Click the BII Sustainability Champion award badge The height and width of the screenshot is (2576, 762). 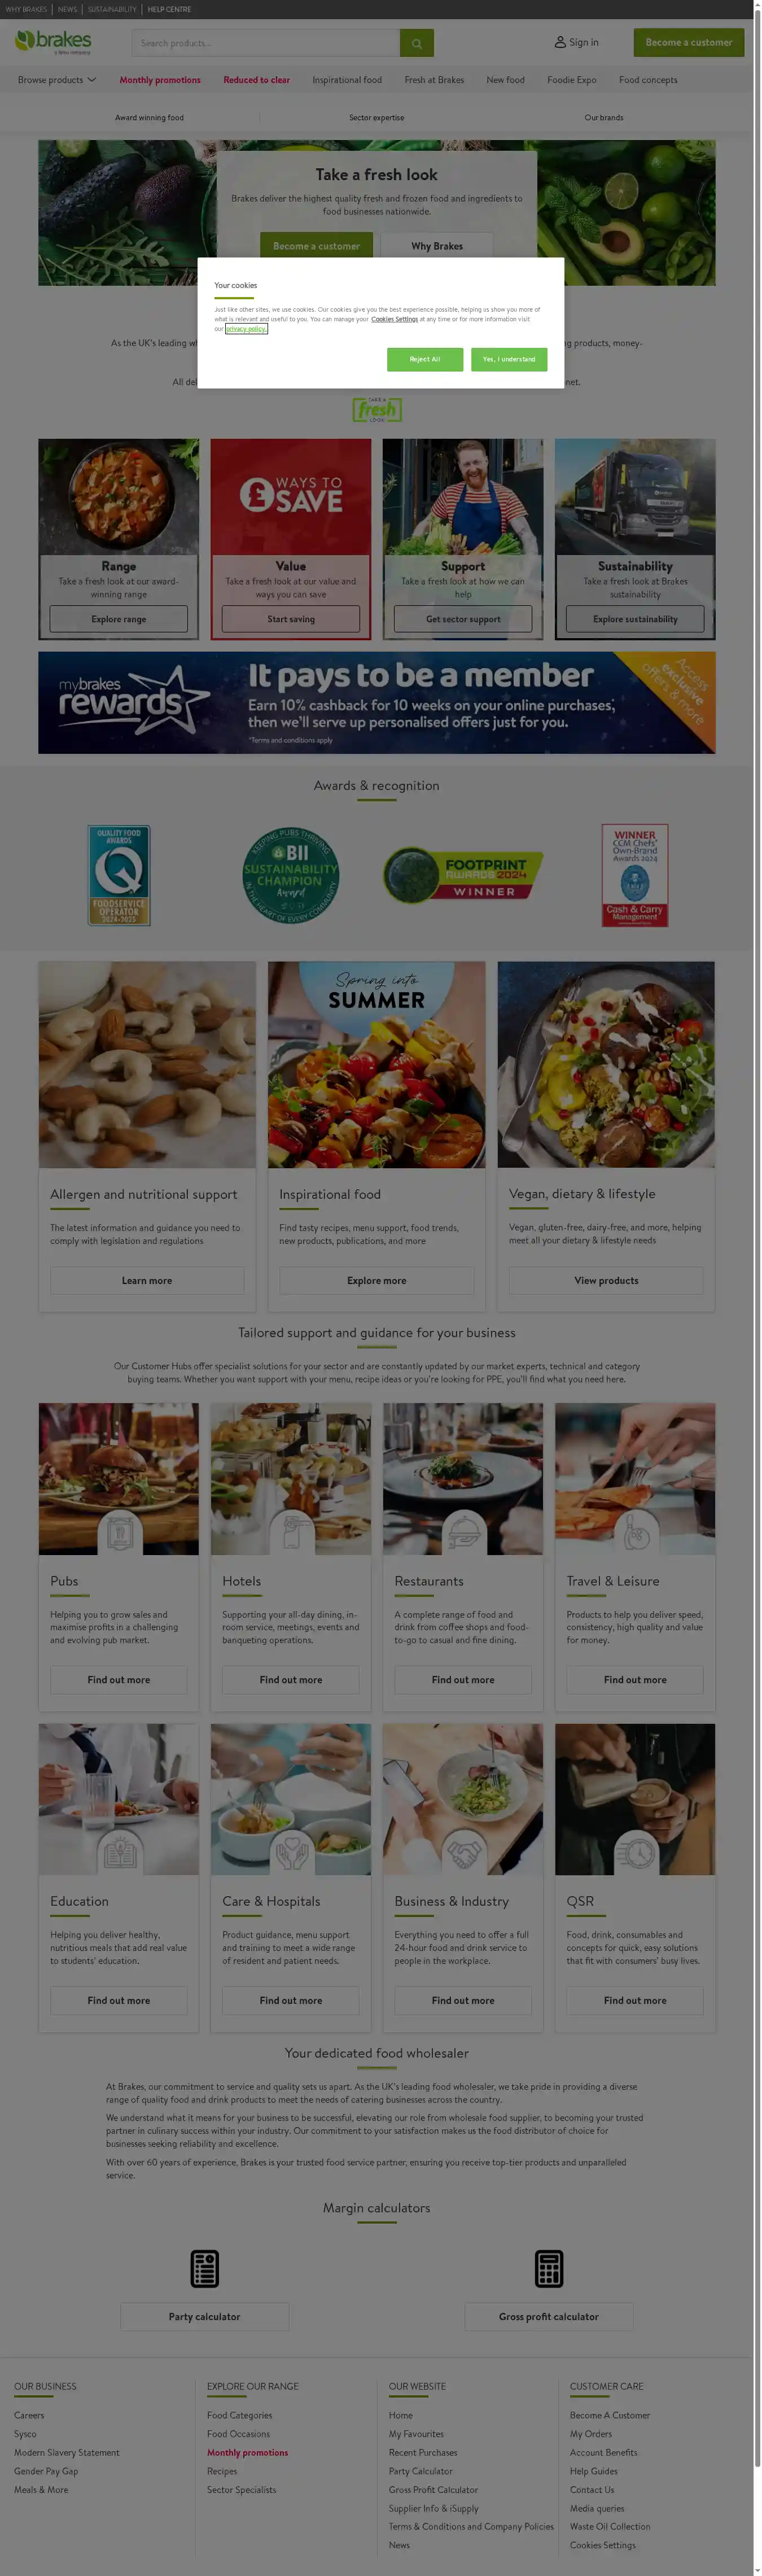(291, 875)
